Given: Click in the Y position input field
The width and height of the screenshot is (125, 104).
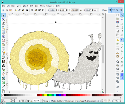Looking at the screenshot, I should pyautogui.click(x=63, y=10).
